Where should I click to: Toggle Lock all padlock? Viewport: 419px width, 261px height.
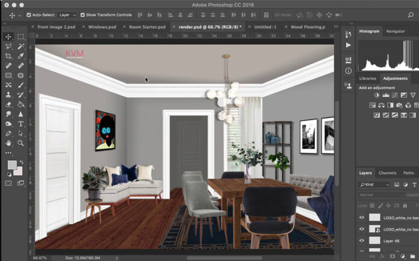405,206
